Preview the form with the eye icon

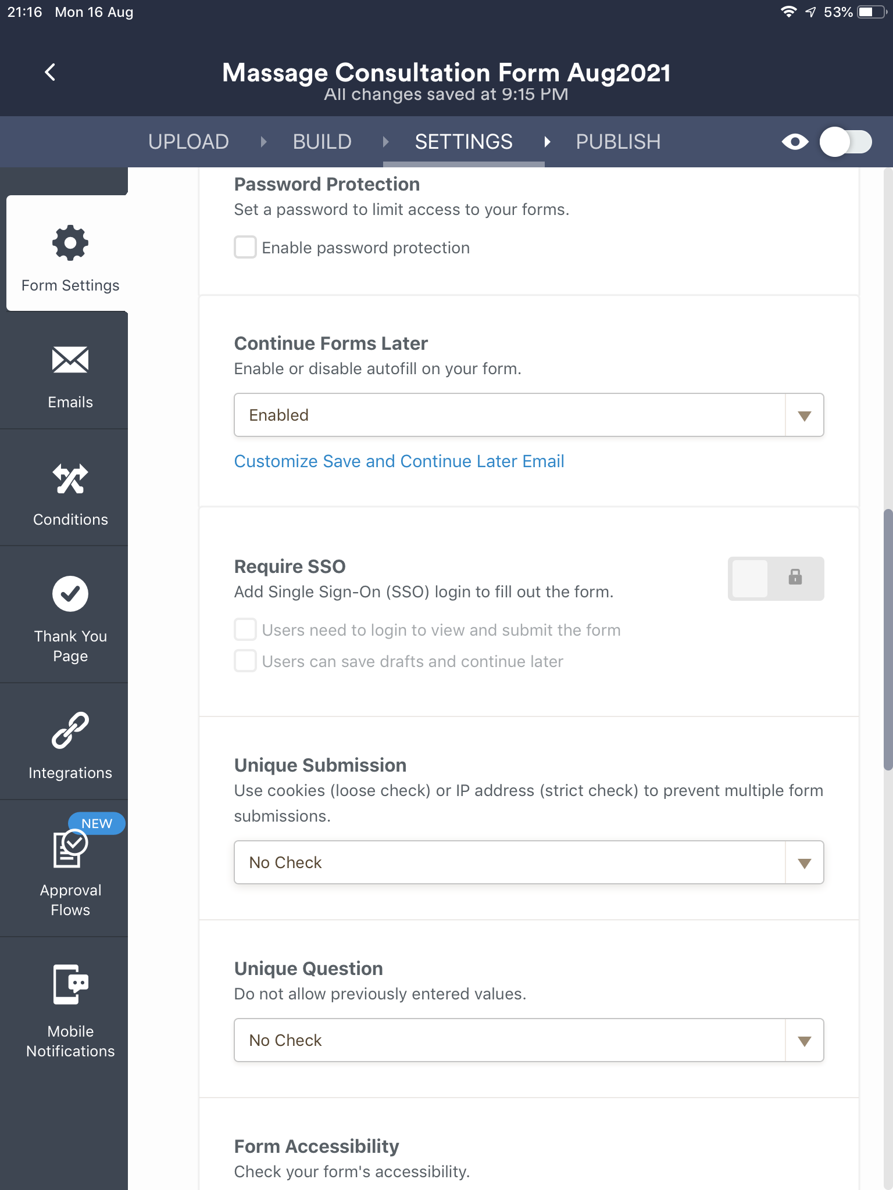click(x=795, y=141)
